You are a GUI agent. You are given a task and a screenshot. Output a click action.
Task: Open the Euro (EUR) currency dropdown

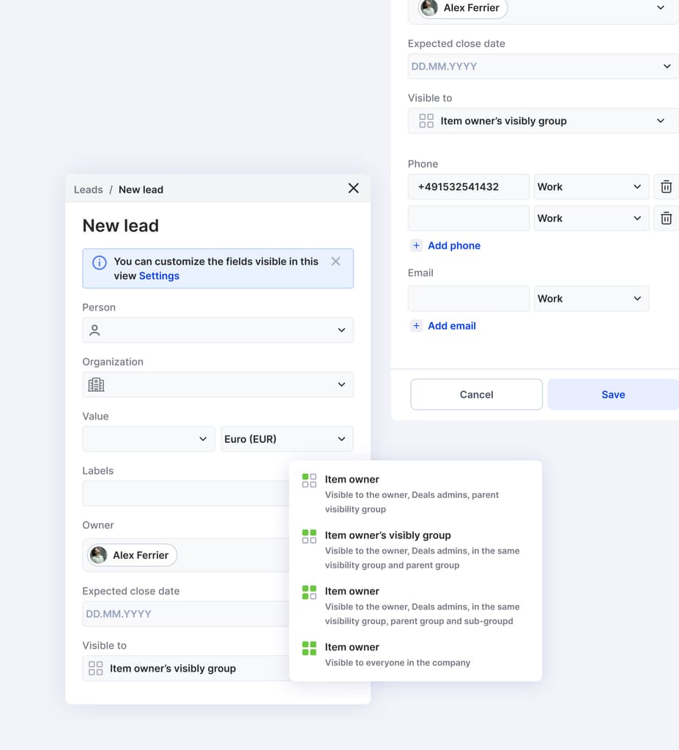286,439
